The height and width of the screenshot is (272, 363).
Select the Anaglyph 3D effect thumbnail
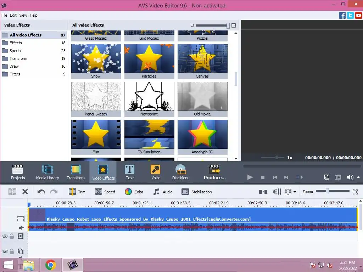click(x=202, y=137)
